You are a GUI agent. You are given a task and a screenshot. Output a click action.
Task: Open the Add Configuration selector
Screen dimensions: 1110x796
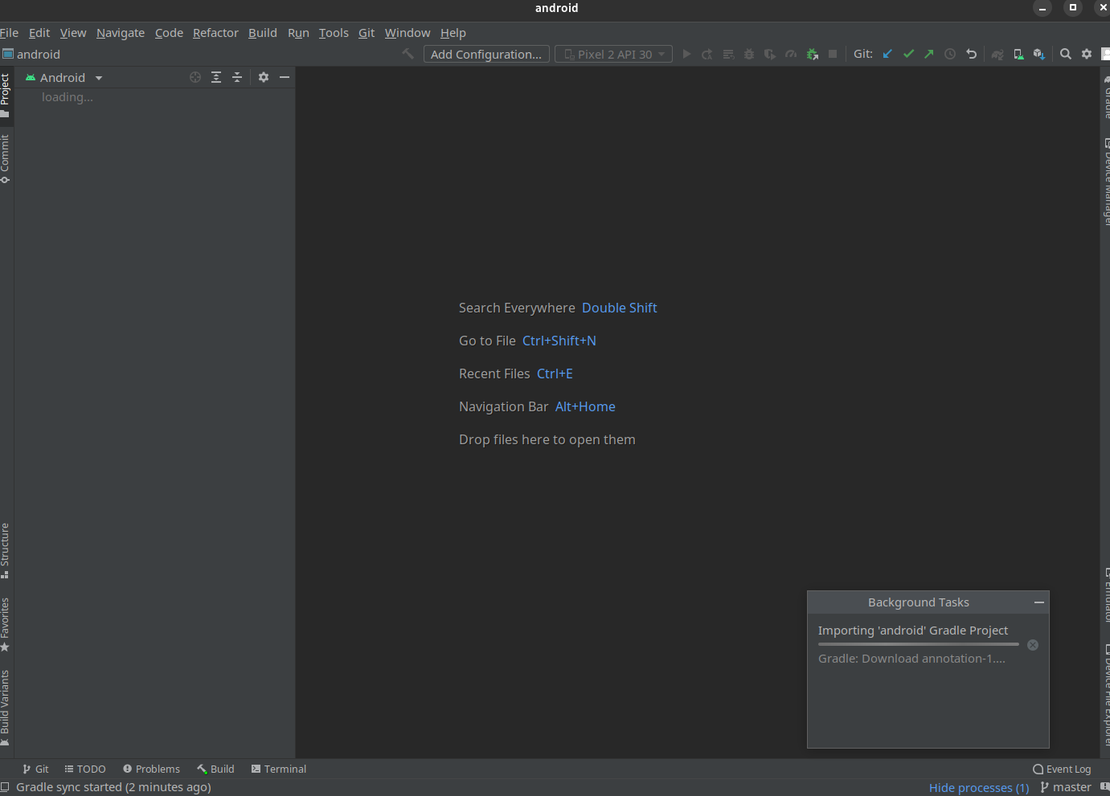486,54
